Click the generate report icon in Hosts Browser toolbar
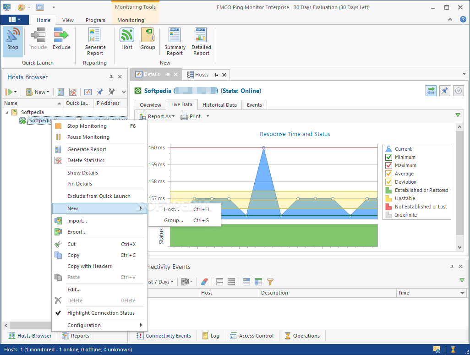The image size is (470, 355). click(60, 92)
